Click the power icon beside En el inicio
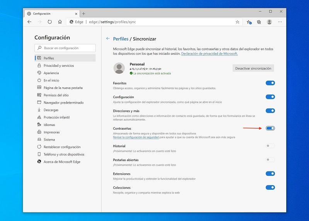This screenshot has height=221, width=309. click(x=39, y=80)
